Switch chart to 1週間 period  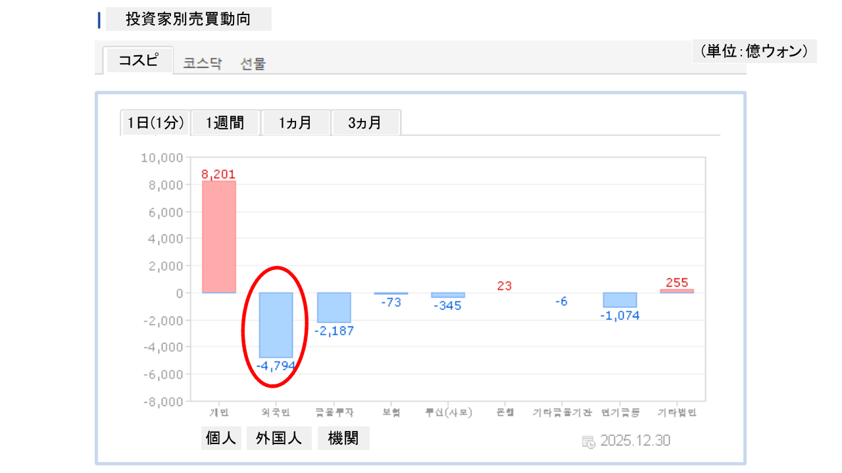click(226, 123)
